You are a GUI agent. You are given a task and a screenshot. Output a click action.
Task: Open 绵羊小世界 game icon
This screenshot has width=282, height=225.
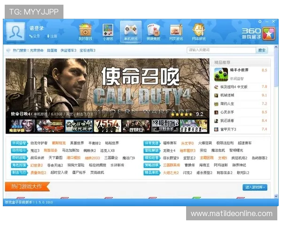click(x=221, y=75)
